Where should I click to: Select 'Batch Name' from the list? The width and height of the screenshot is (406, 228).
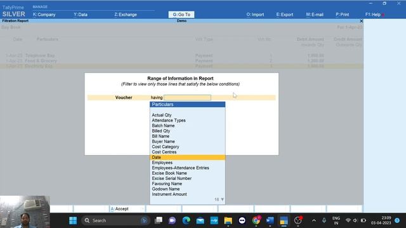[188, 125]
